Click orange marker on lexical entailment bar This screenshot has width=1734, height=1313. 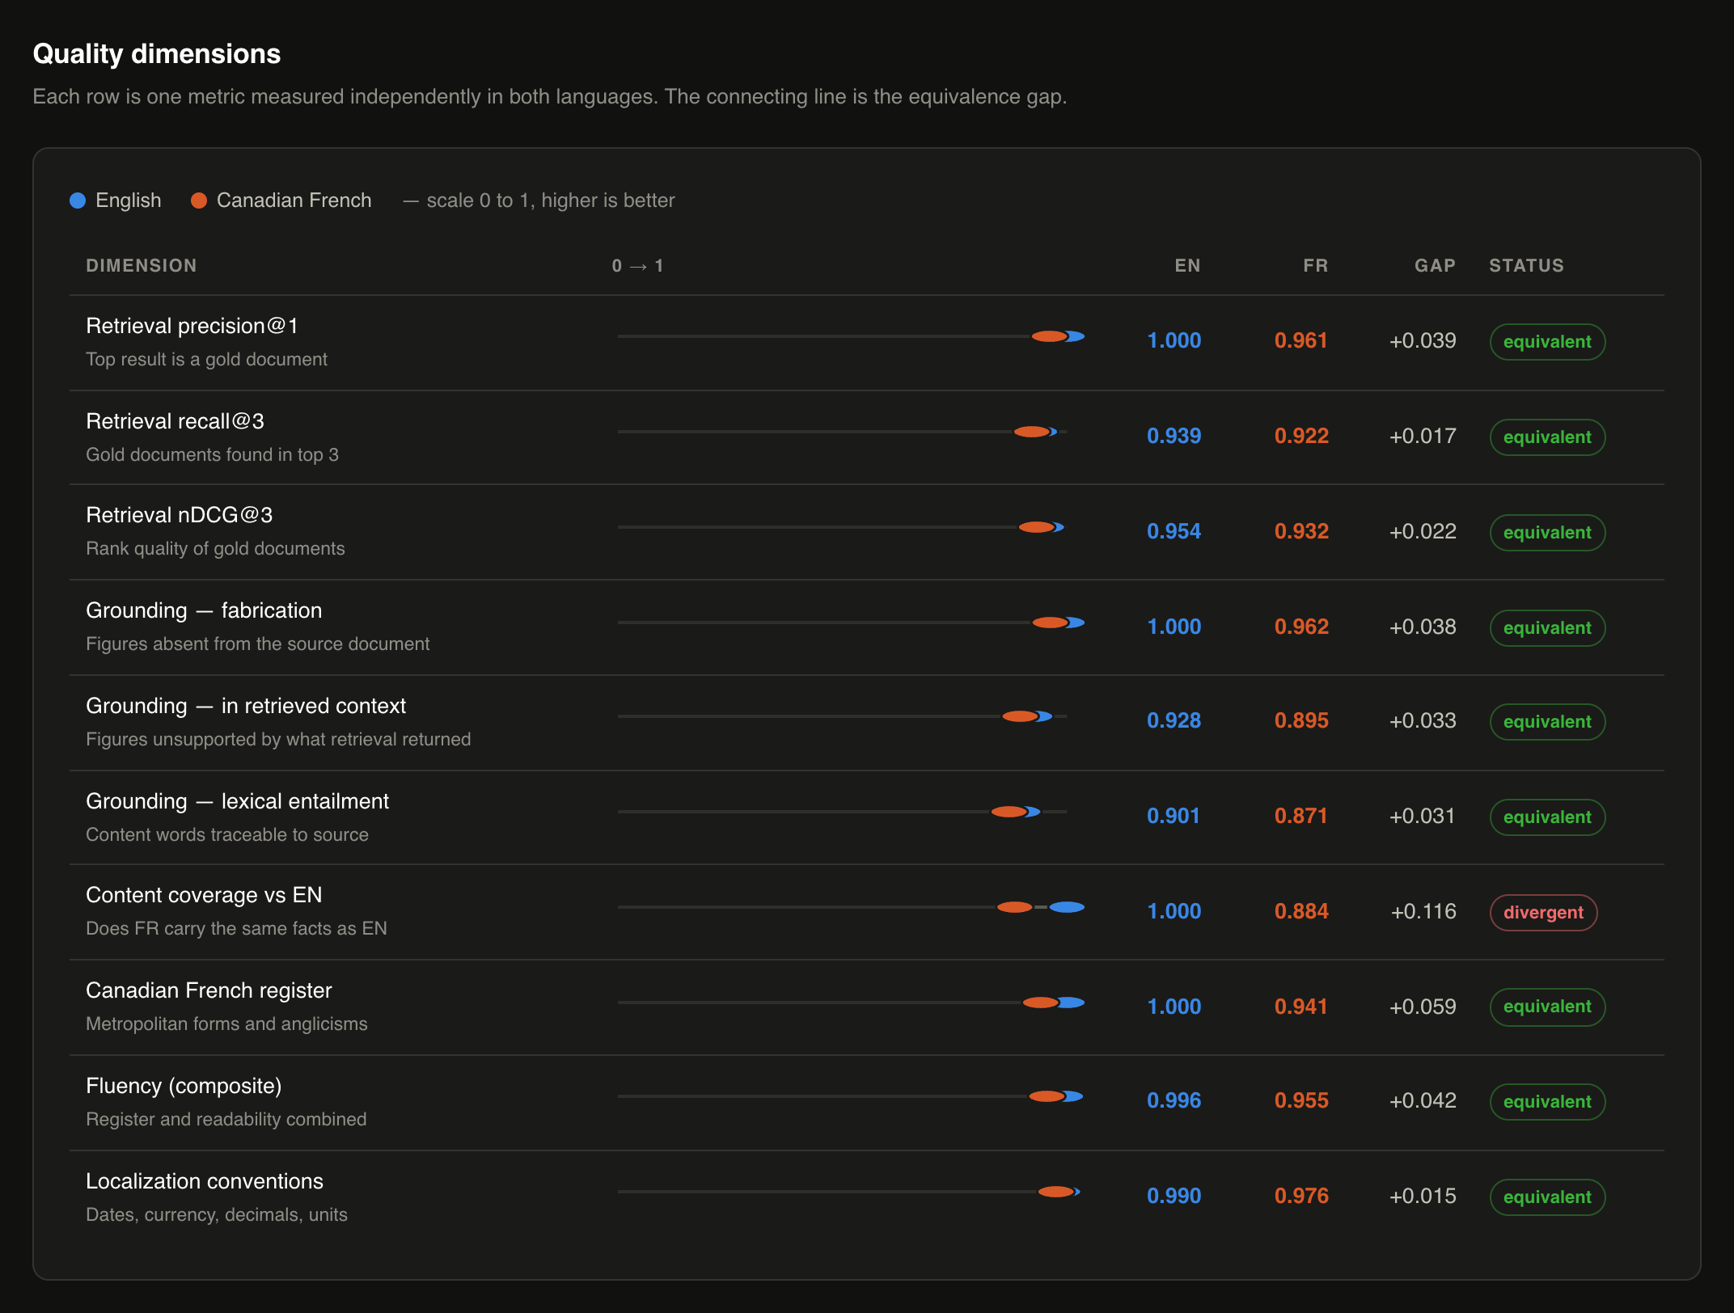[1009, 812]
